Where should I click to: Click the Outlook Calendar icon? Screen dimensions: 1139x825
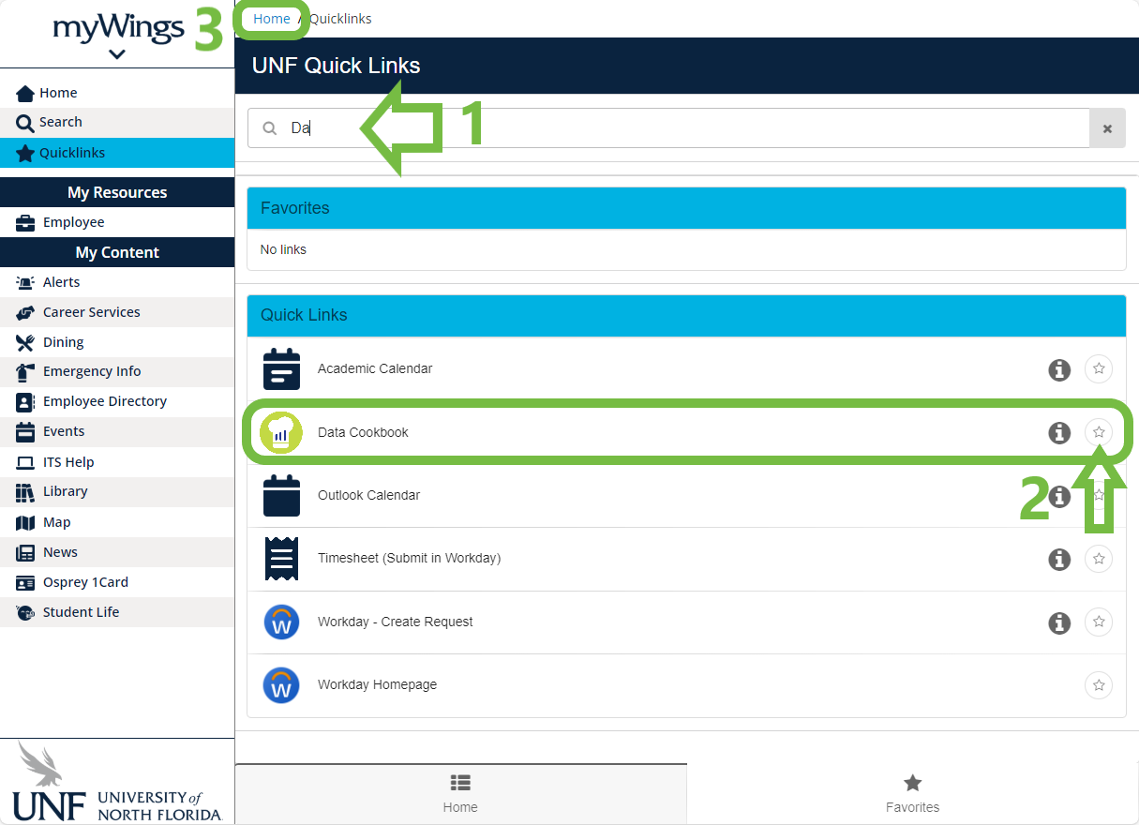(281, 495)
